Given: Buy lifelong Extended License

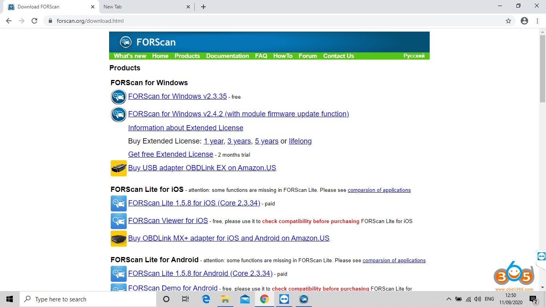Looking at the screenshot, I should (300, 141).
